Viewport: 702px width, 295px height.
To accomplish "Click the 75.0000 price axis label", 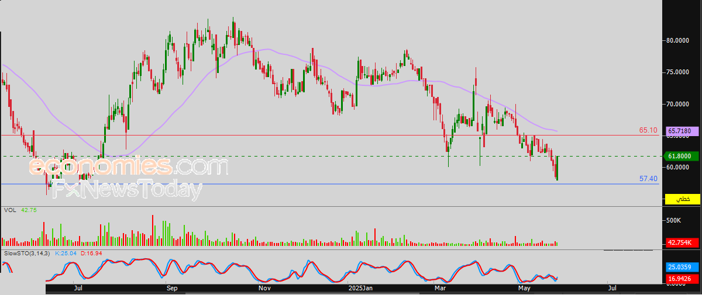I will pyautogui.click(x=679, y=72).
